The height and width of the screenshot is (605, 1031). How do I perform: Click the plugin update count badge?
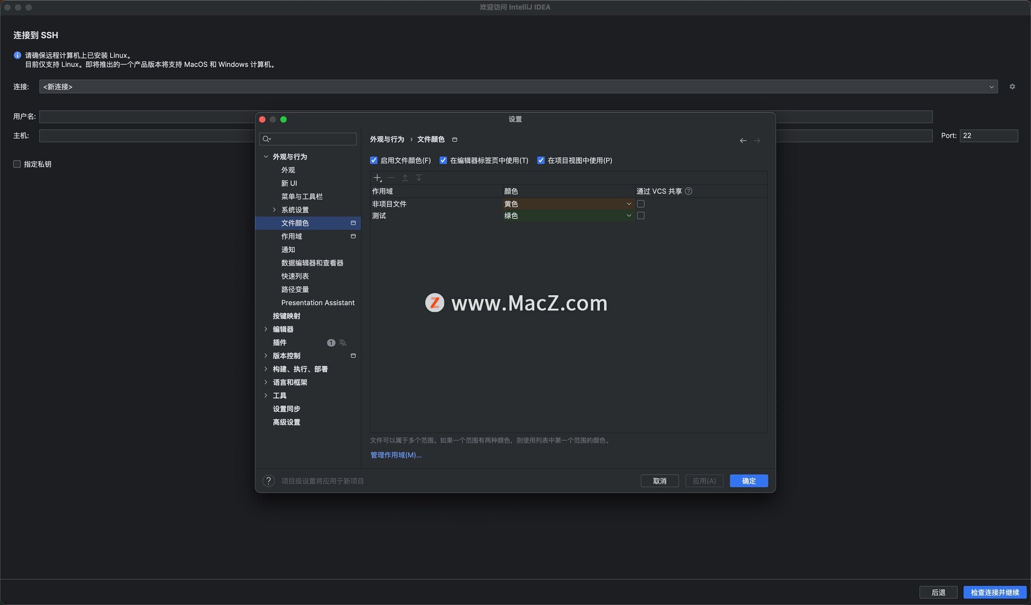point(331,343)
